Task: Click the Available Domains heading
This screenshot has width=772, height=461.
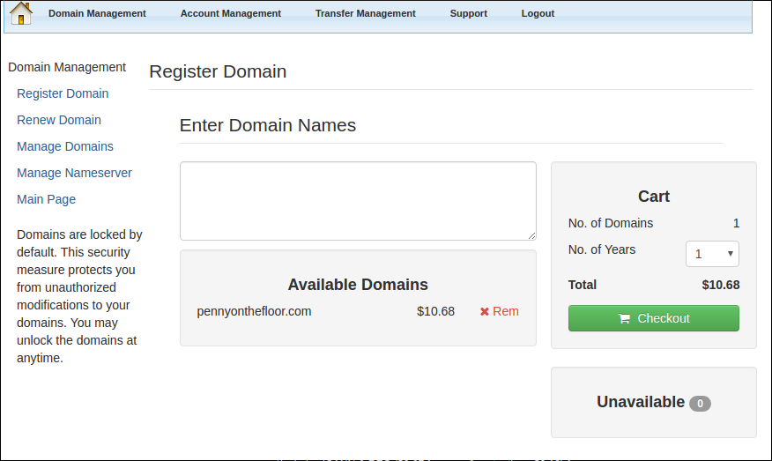Action: [x=358, y=285]
